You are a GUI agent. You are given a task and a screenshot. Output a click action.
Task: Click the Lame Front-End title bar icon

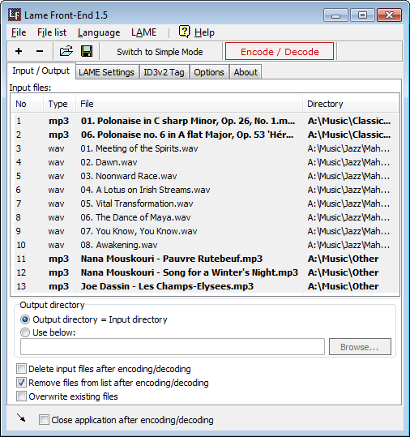pyautogui.click(x=15, y=15)
